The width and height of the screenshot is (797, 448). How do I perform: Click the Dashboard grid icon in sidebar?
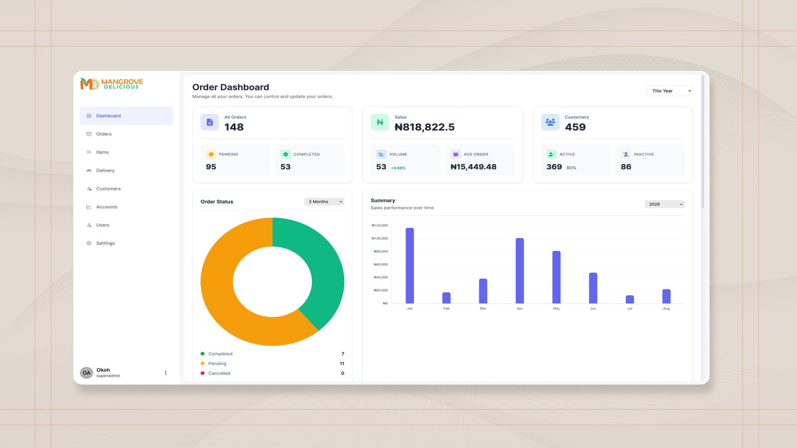[x=89, y=116]
